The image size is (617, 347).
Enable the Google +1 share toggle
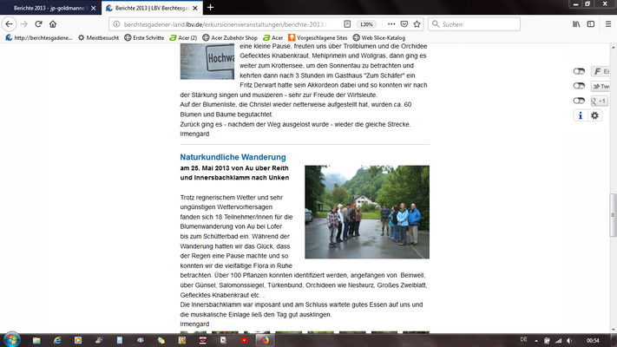(579, 101)
